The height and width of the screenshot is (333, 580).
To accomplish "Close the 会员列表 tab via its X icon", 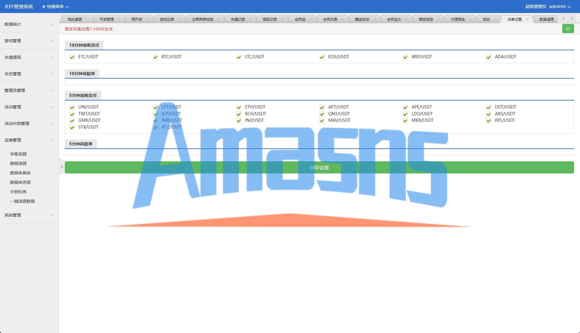I will coord(343,20).
